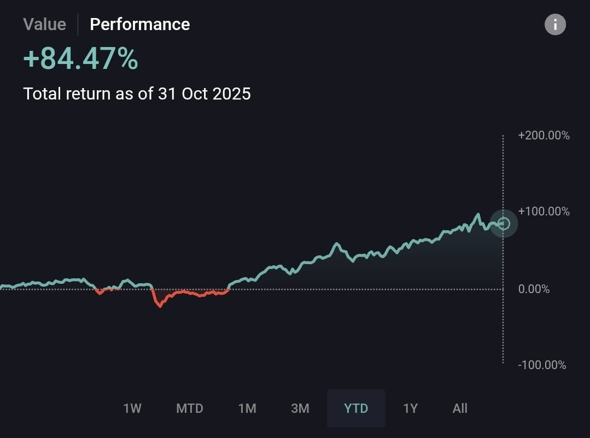Tap the Total return as of date text
Viewport: 590px width, 438px height.
(137, 94)
